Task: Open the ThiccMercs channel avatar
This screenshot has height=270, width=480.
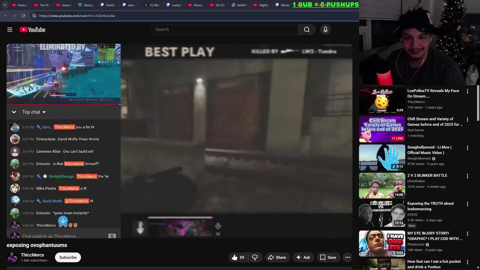Action: coord(12,257)
